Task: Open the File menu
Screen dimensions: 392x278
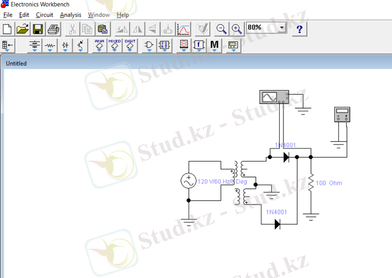Action: 7,15
